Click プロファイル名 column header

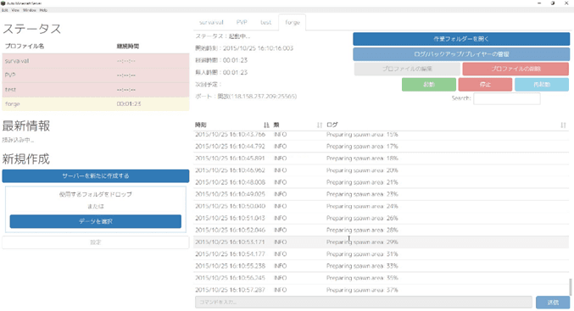[x=25, y=46]
